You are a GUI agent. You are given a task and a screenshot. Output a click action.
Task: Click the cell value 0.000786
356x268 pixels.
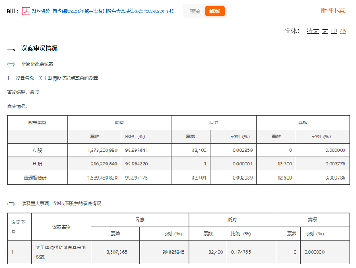click(x=335, y=178)
